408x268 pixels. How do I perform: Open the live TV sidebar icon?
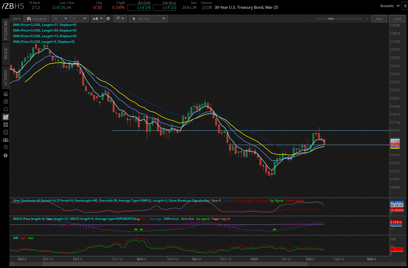[6, 109]
